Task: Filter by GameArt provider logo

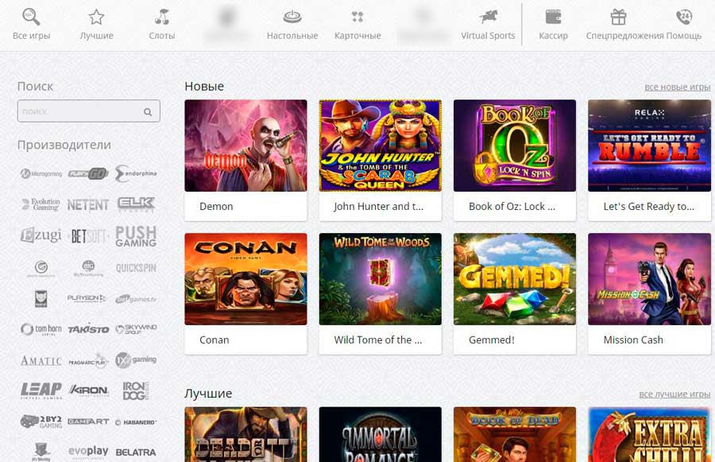Action: 88,421
